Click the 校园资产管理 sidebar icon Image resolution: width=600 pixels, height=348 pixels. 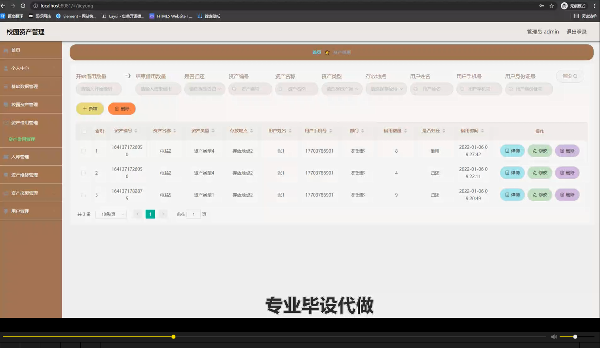pos(7,104)
